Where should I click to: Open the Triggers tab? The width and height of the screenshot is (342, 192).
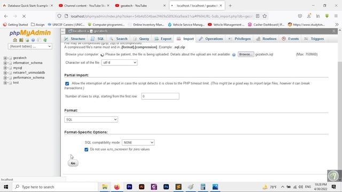[314, 39]
